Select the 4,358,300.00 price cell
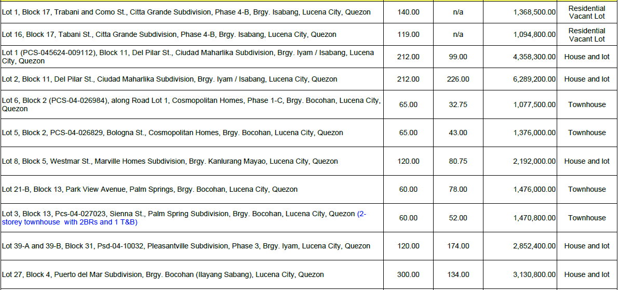The width and height of the screenshot is (619, 290). pyautogui.click(x=534, y=57)
